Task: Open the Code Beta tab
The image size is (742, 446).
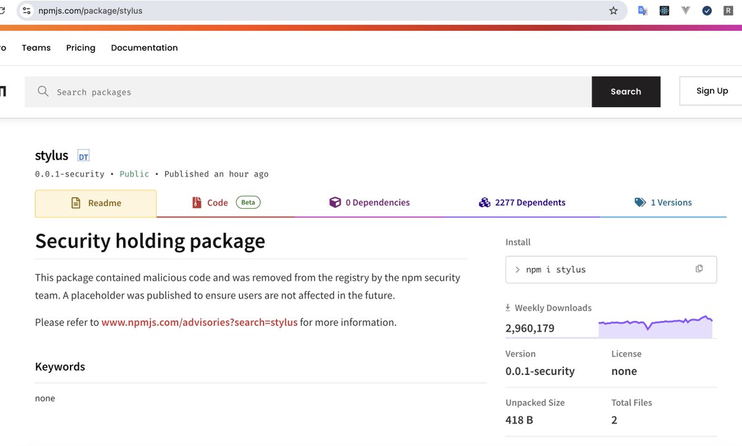Action: point(226,203)
